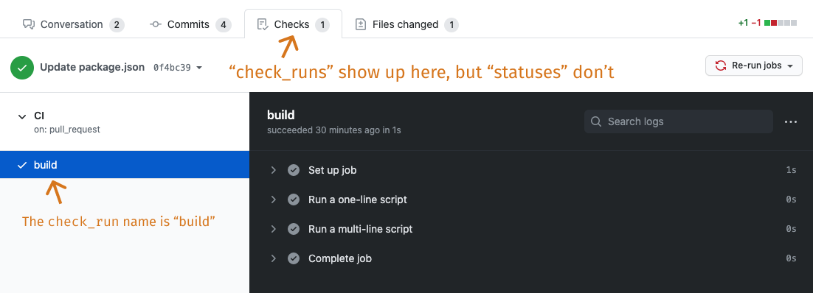Click the Set up job step label
The width and height of the screenshot is (813, 293).
point(332,170)
